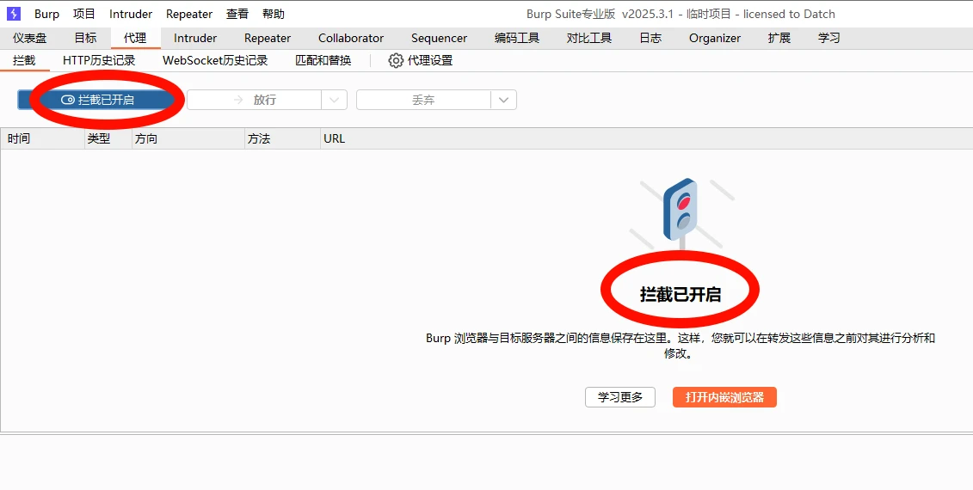Sort by the URL column header

click(x=645, y=139)
